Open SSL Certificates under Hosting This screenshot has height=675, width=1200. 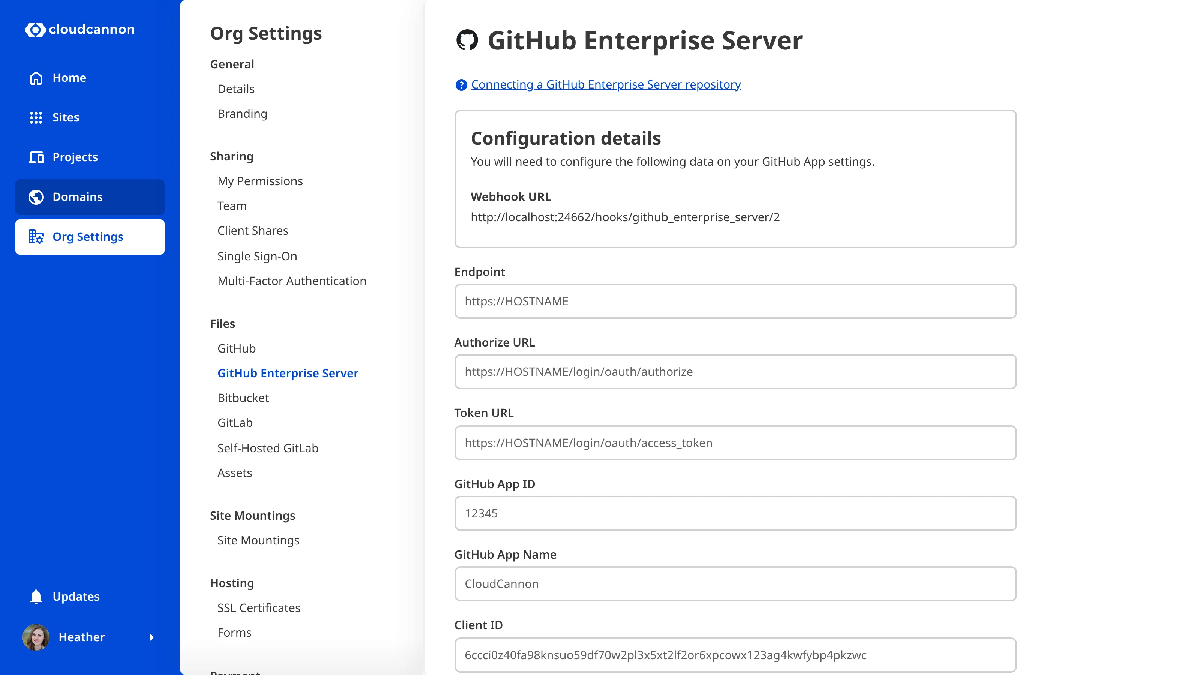pyautogui.click(x=258, y=607)
